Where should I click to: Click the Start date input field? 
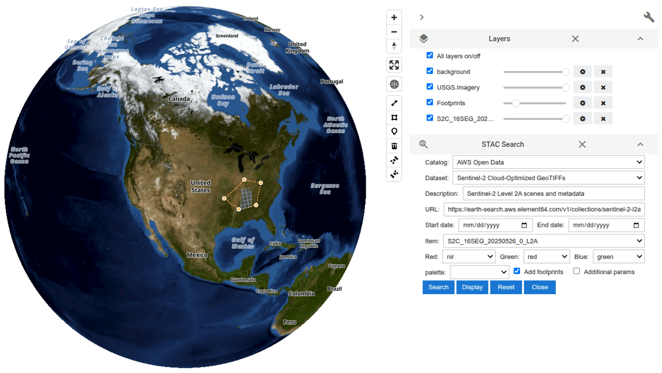coord(487,225)
